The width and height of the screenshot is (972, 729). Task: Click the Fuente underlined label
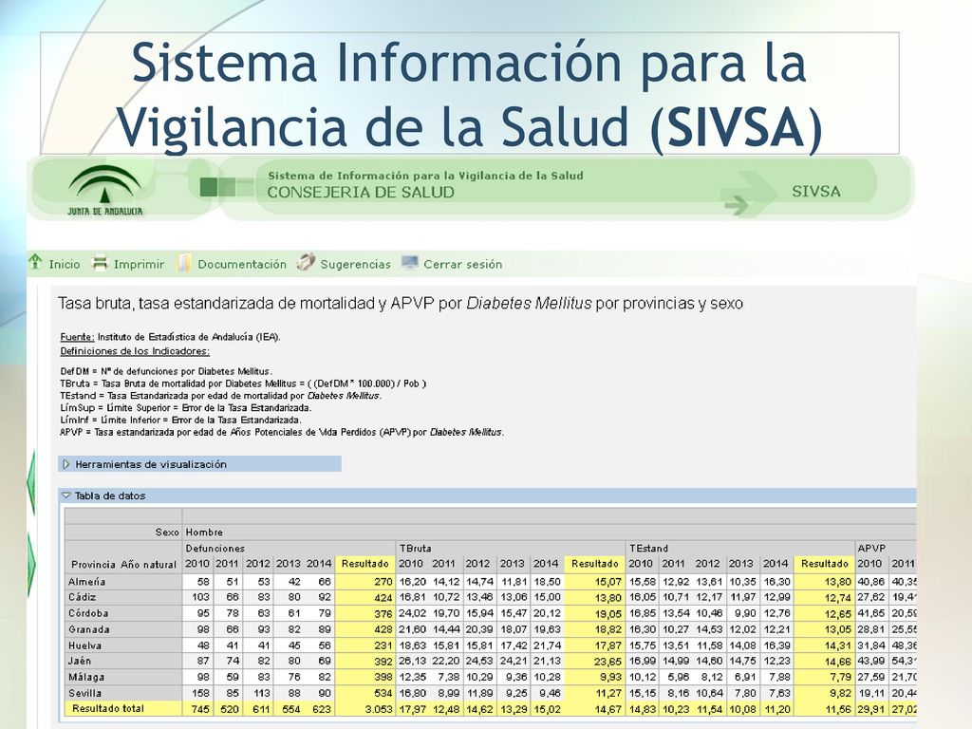[x=77, y=337]
